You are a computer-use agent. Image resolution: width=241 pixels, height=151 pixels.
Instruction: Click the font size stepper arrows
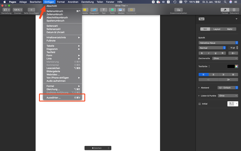pyautogui.click(x=237, y=48)
